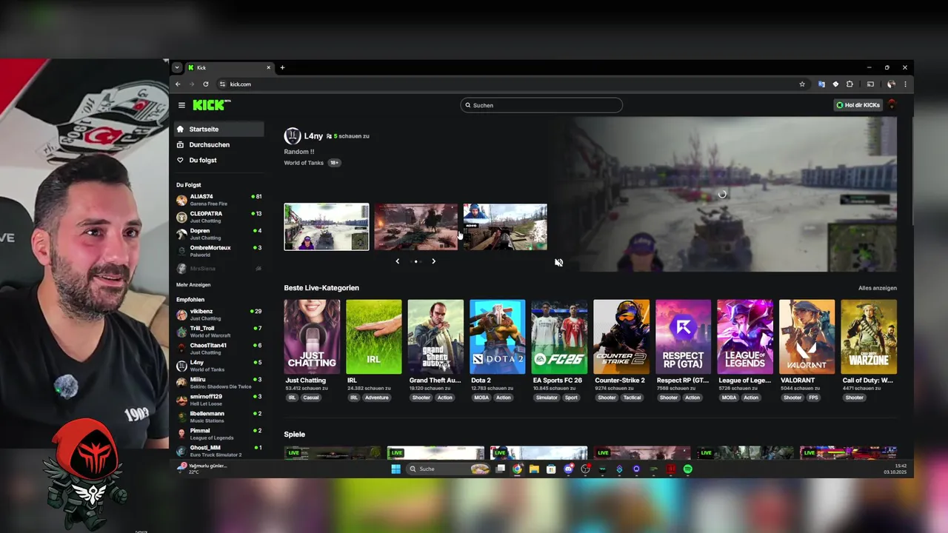
Task: Open Discord from the taskbar
Action: pos(568,469)
